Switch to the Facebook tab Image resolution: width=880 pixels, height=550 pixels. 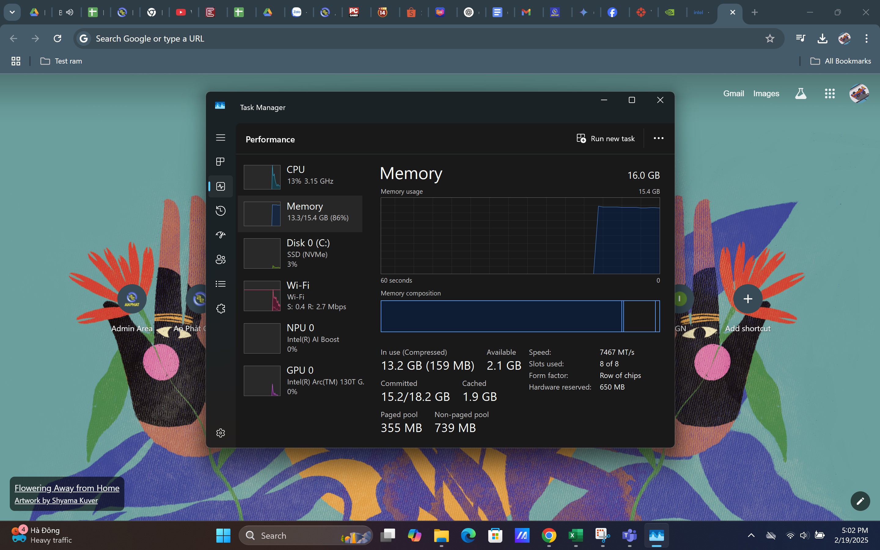[612, 12]
